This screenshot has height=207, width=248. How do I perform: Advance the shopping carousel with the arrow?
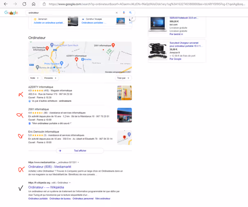pos(132,18)
